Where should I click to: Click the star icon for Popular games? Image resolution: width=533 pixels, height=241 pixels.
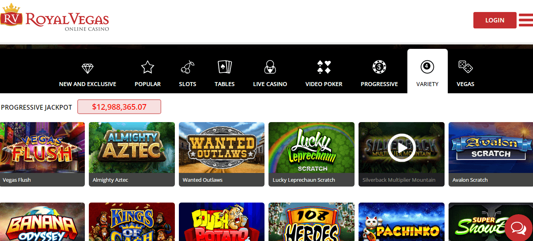[x=148, y=67]
